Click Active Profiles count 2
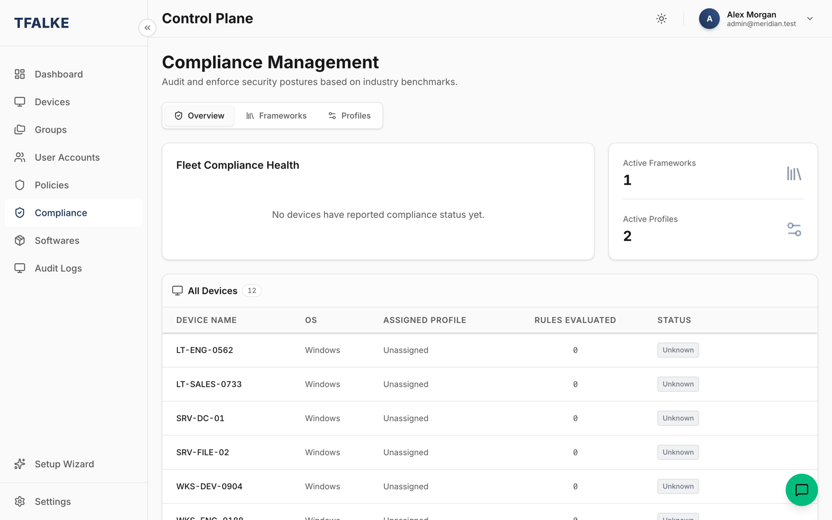 [x=627, y=236]
